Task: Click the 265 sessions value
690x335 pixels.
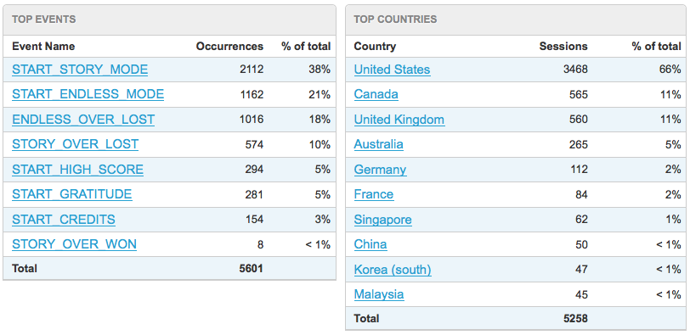Action: click(578, 144)
